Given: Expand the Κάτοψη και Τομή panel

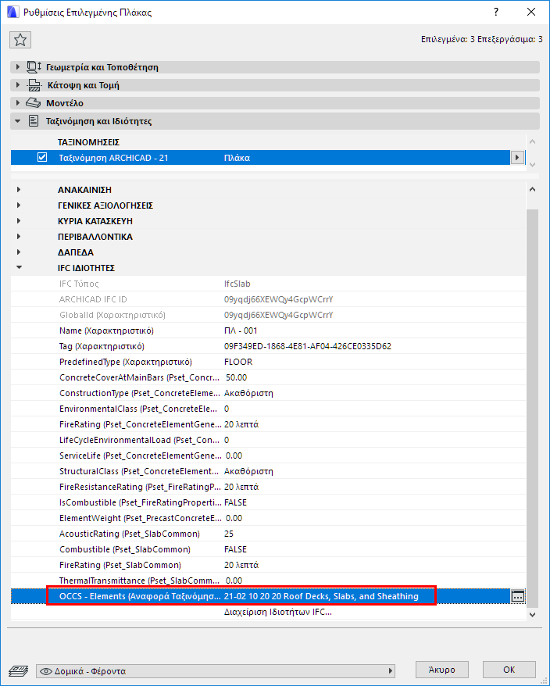Looking at the screenshot, I should (x=17, y=85).
